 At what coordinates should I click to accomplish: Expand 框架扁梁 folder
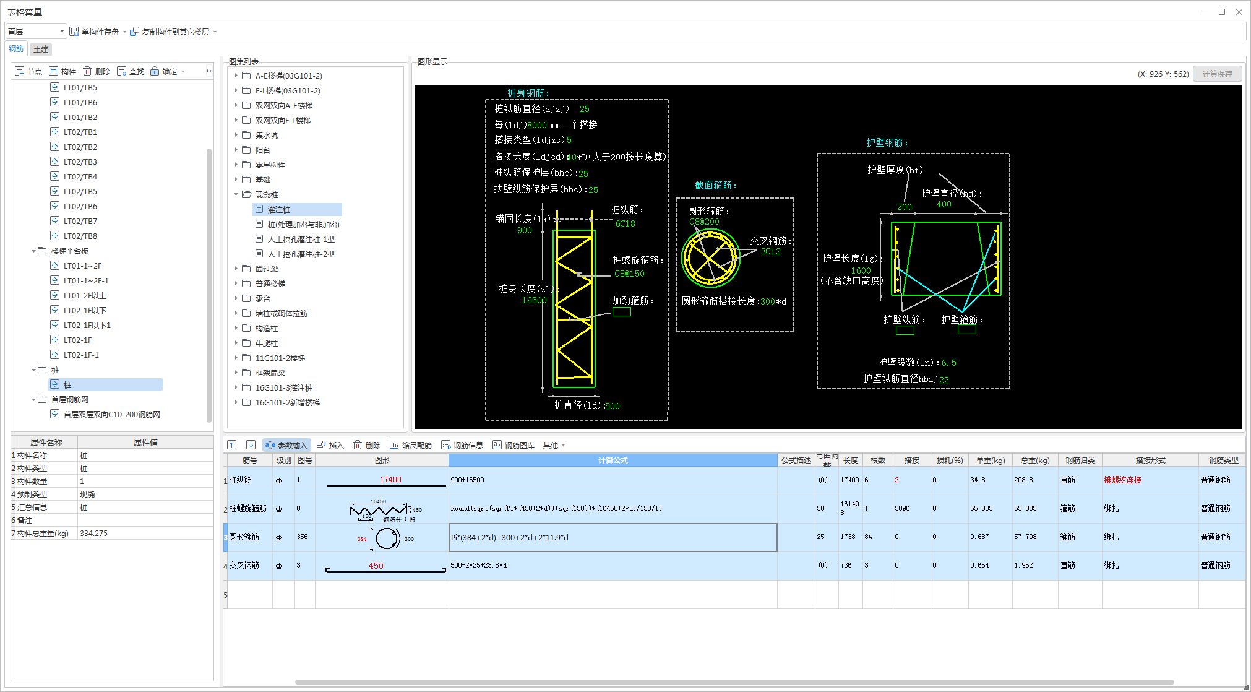tap(236, 373)
